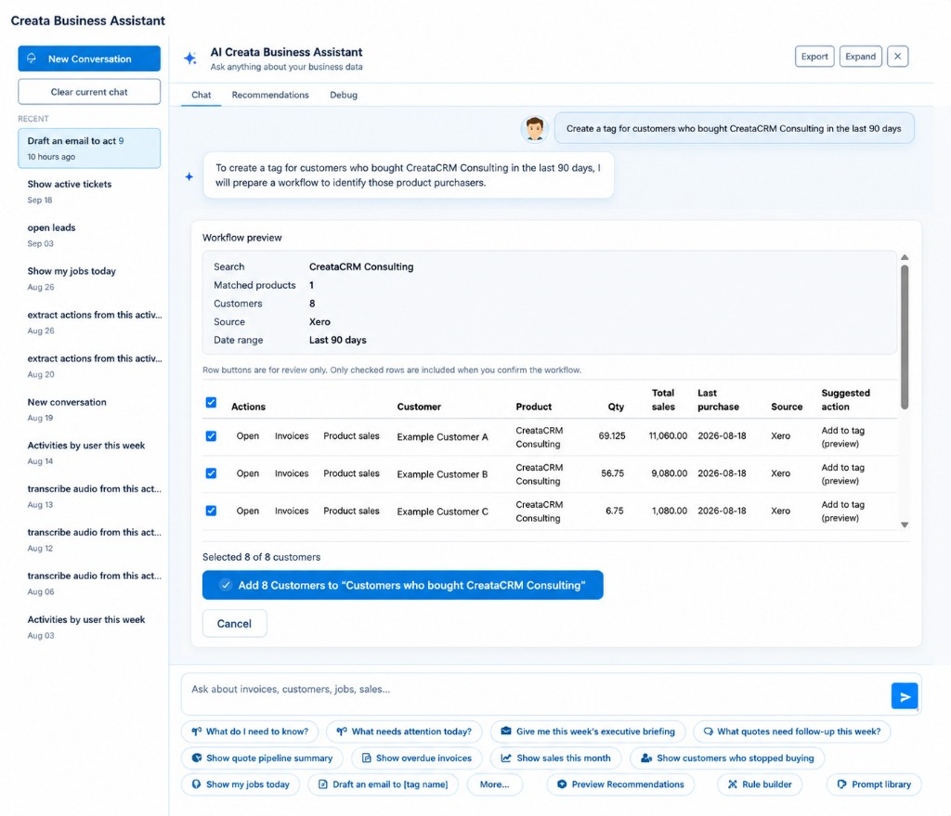
Task: Click Open for Example Customer B
Action: tap(247, 473)
